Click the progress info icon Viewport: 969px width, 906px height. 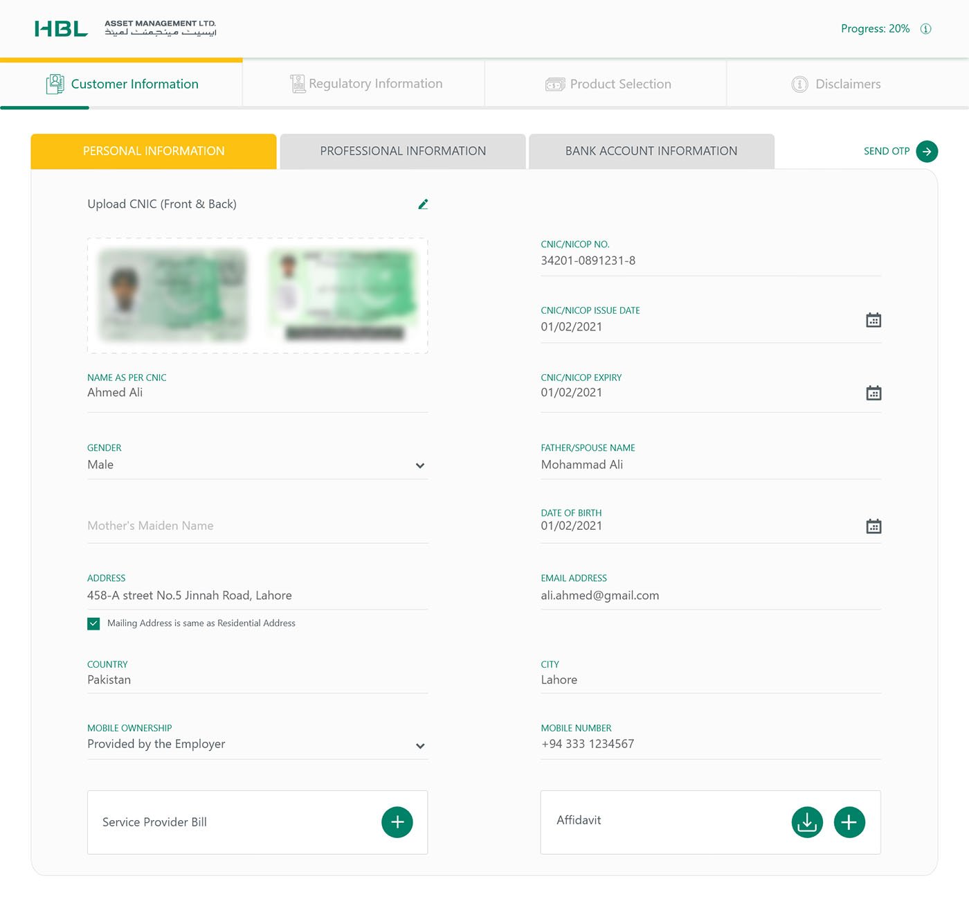tap(925, 28)
